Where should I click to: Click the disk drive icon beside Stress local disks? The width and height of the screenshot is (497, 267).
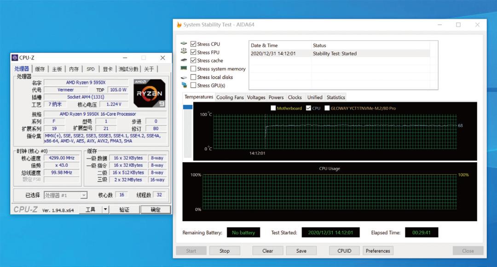(x=184, y=77)
